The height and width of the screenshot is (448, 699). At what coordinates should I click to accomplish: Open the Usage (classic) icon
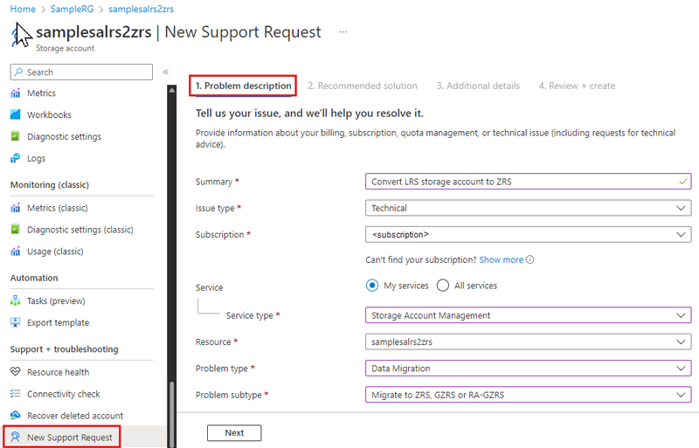[15, 252]
